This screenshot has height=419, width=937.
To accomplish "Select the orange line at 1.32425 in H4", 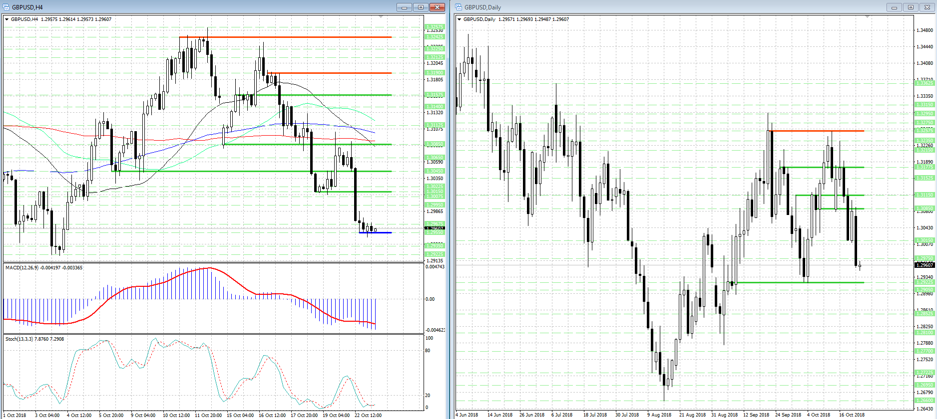I will pos(286,37).
